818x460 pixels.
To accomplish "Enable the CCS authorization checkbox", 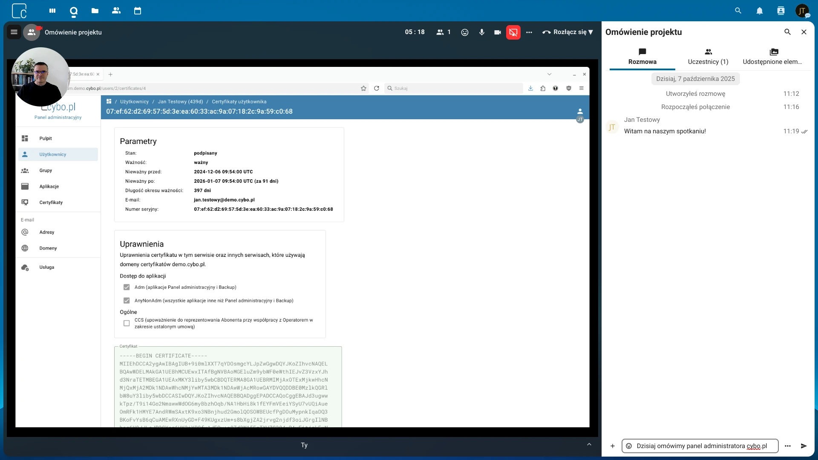I will click(127, 323).
